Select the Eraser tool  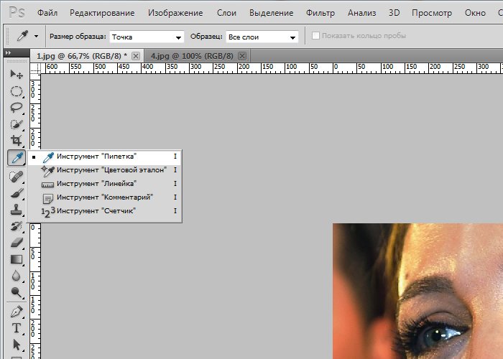[16, 243]
